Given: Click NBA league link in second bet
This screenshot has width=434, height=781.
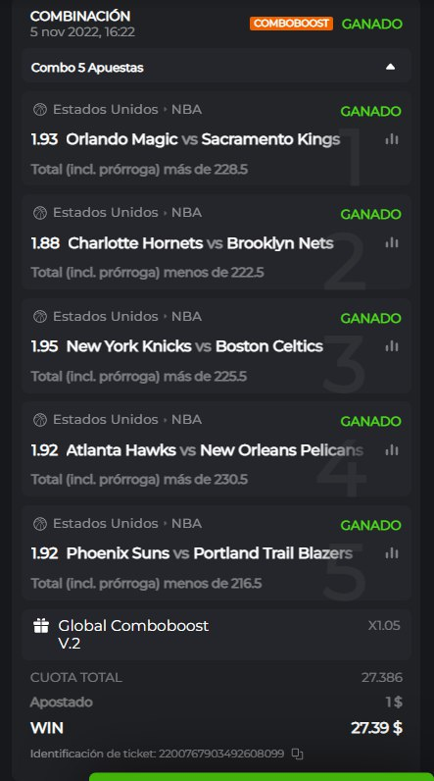Looking at the screenshot, I should point(186,213).
